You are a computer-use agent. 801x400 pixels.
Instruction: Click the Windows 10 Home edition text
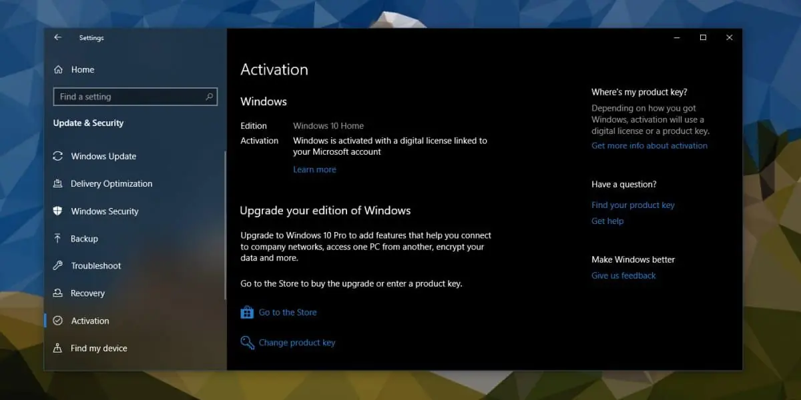pyautogui.click(x=328, y=125)
